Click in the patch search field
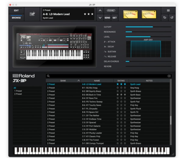The width and height of the screenshot is (183, 158). point(109,76)
